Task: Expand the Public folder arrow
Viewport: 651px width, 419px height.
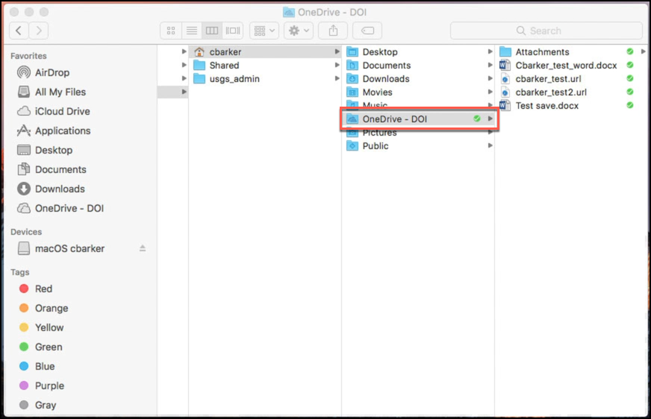Action: (x=490, y=145)
